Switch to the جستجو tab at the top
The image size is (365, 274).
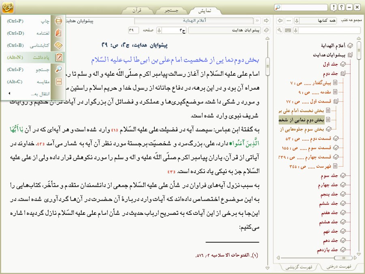point(171,11)
